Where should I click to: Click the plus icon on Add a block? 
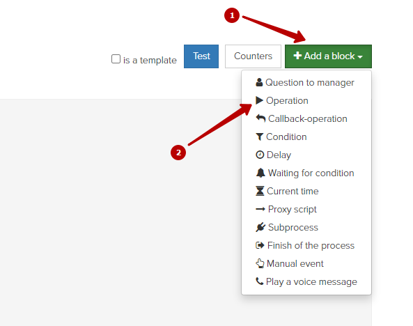point(297,56)
